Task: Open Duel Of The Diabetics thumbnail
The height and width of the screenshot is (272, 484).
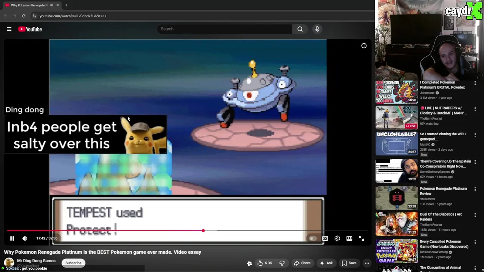Action: click(x=397, y=224)
